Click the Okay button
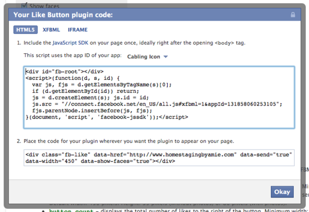Screen dimensions: 309x212 282,192
